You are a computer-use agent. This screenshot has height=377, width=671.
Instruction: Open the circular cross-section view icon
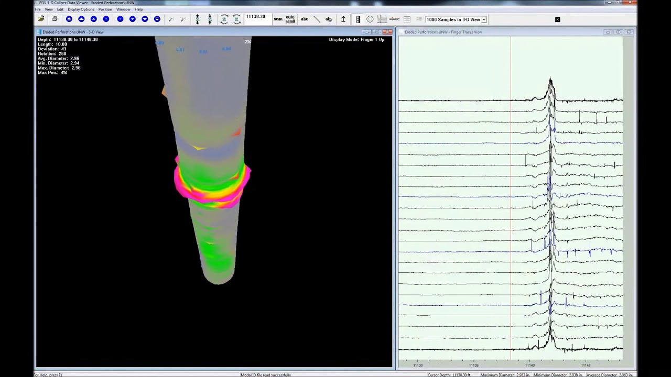(370, 19)
